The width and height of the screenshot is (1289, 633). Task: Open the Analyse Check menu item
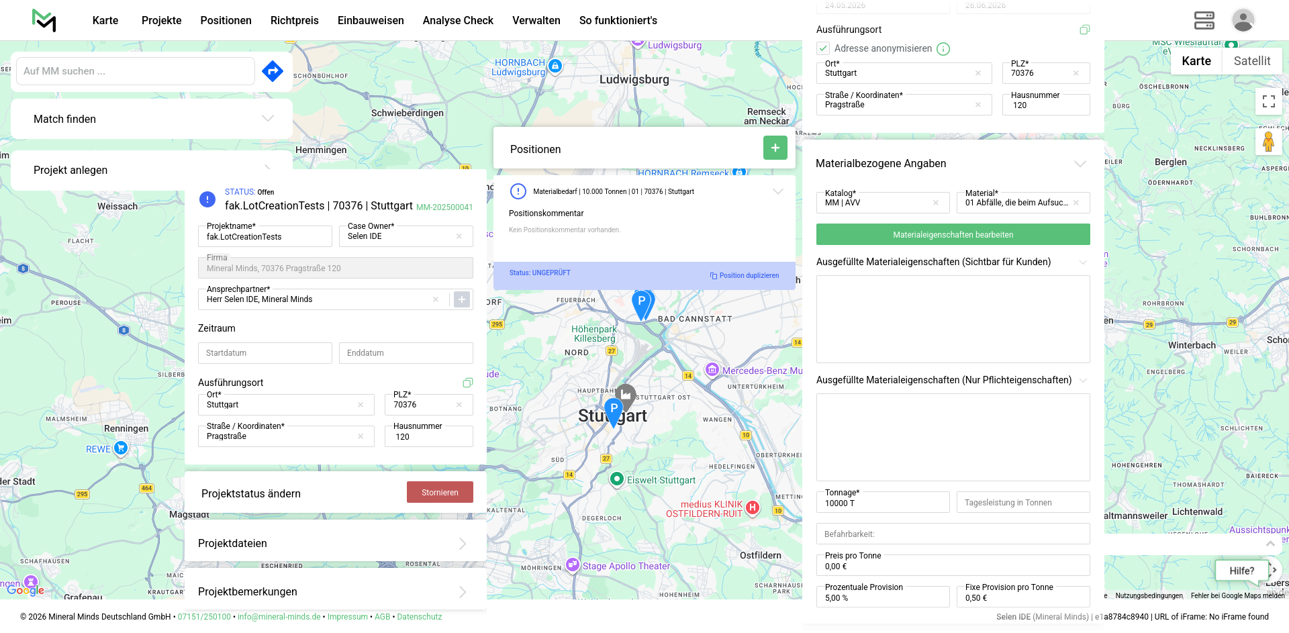458,20
